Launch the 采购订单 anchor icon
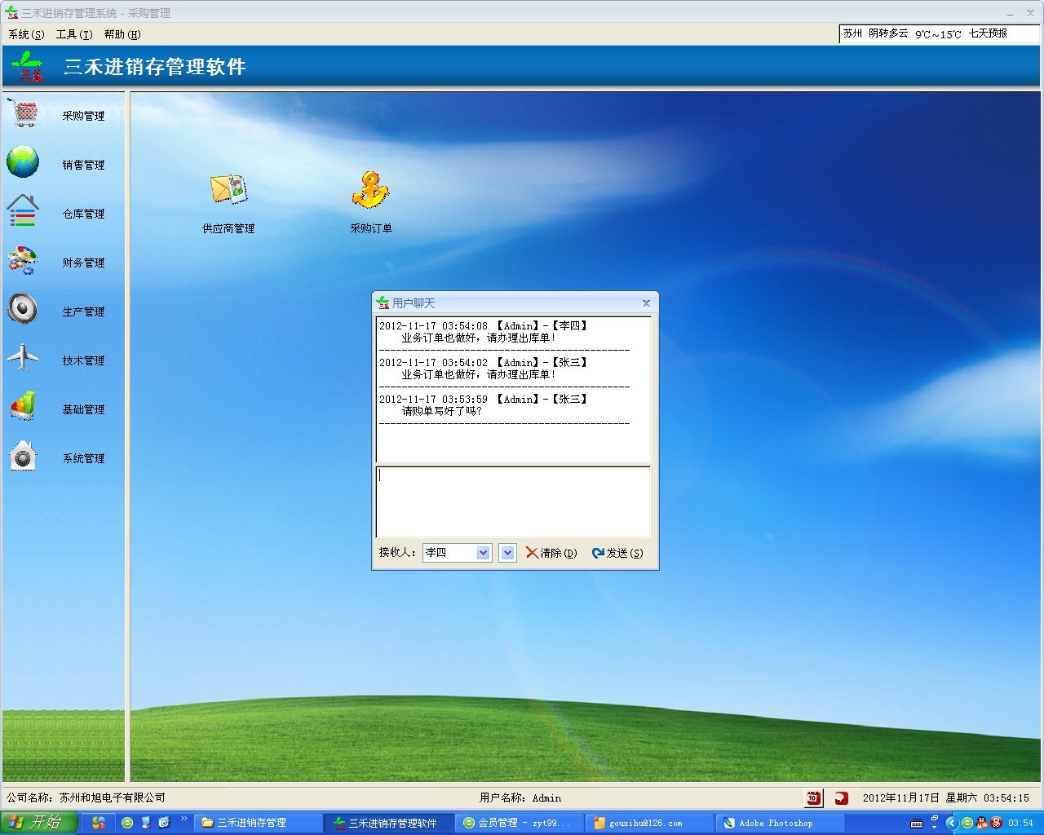Image resolution: width=1044 pixels, height=835 pixels. click(x=370, y=204)
